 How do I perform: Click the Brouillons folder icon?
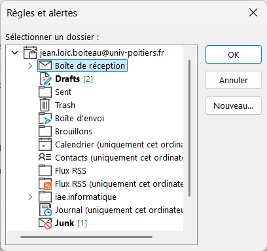click(45, 131)
